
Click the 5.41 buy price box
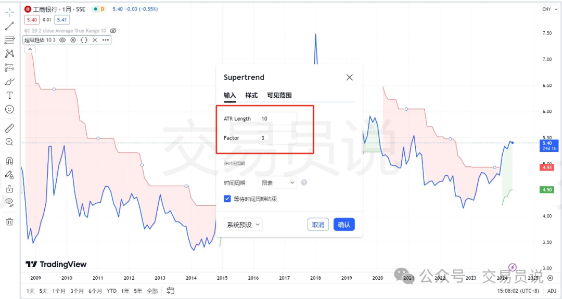click(61, 20)
